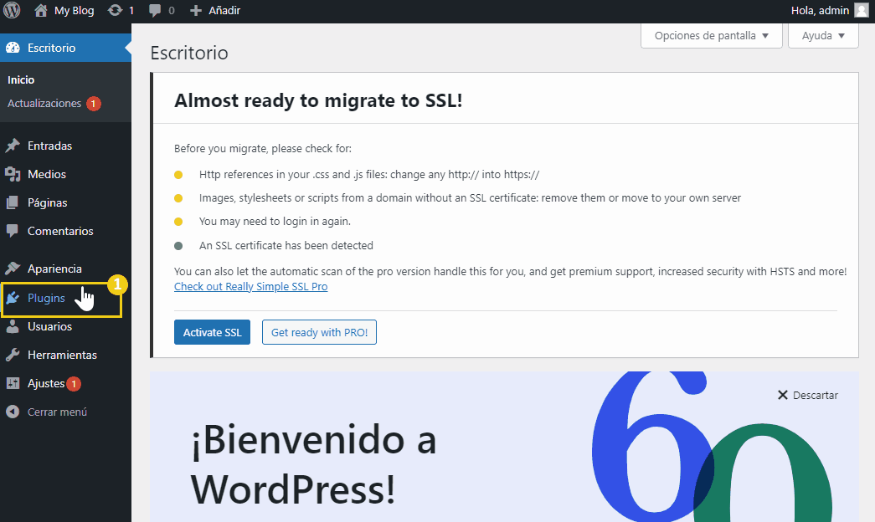The image size is (875, 522).
Task: Click '¡Bienvenido a WordPress!' heading
Action: pos(313,464)
